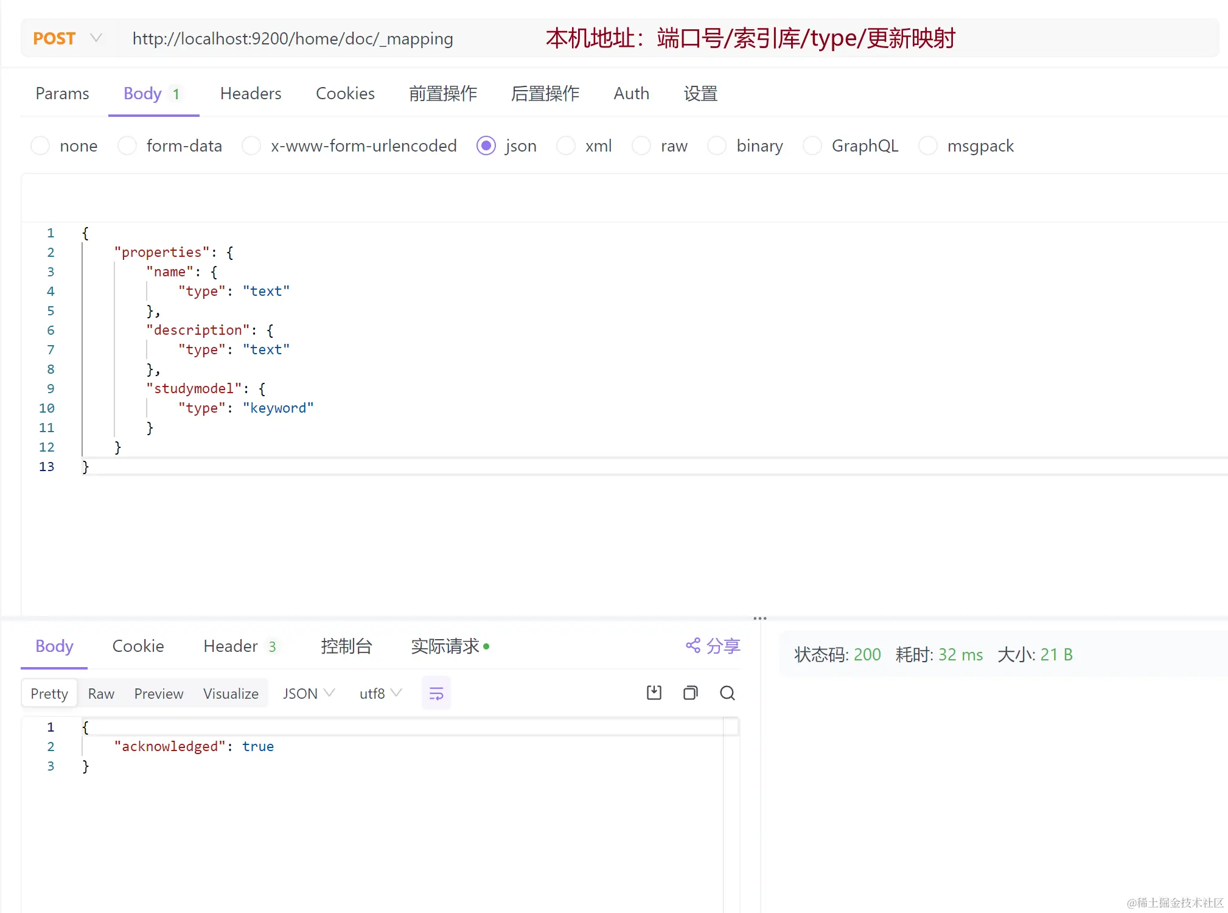Click the word wrap icon in response toolbar
1228x913 pixels.
pyautogui.click(x=436, y=693)
